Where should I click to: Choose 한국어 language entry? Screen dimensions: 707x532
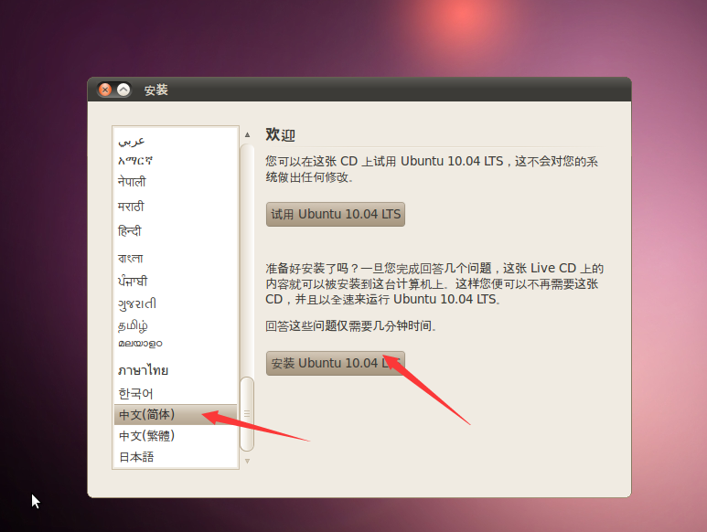(176, 393)
